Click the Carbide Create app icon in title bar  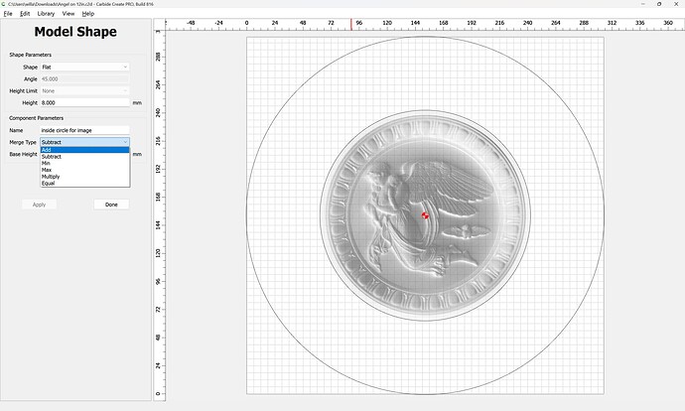4,4
